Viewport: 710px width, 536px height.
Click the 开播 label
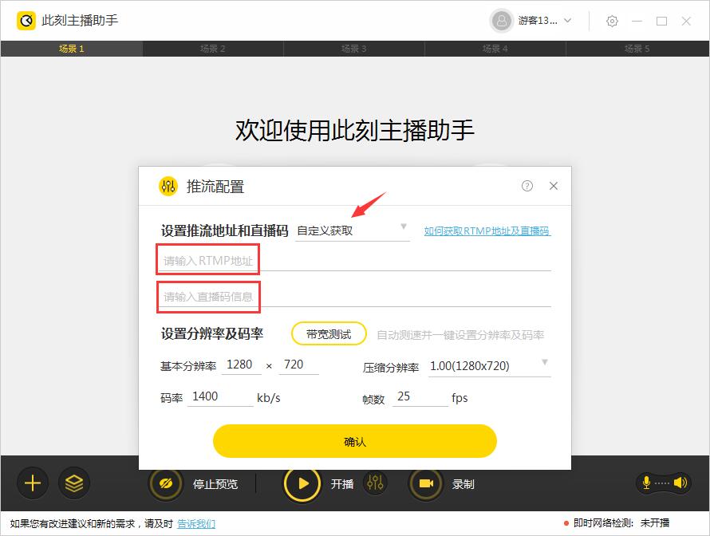point(342,484)
